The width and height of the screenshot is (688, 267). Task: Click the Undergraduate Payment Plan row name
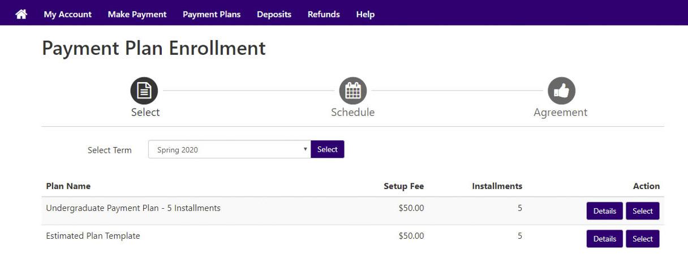coord(133,208)
